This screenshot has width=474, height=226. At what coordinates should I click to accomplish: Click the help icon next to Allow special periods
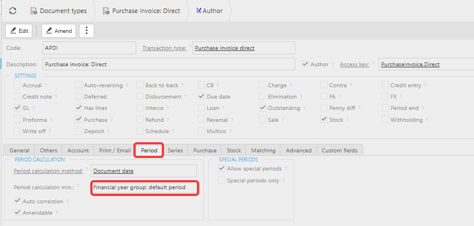(286, 168)
